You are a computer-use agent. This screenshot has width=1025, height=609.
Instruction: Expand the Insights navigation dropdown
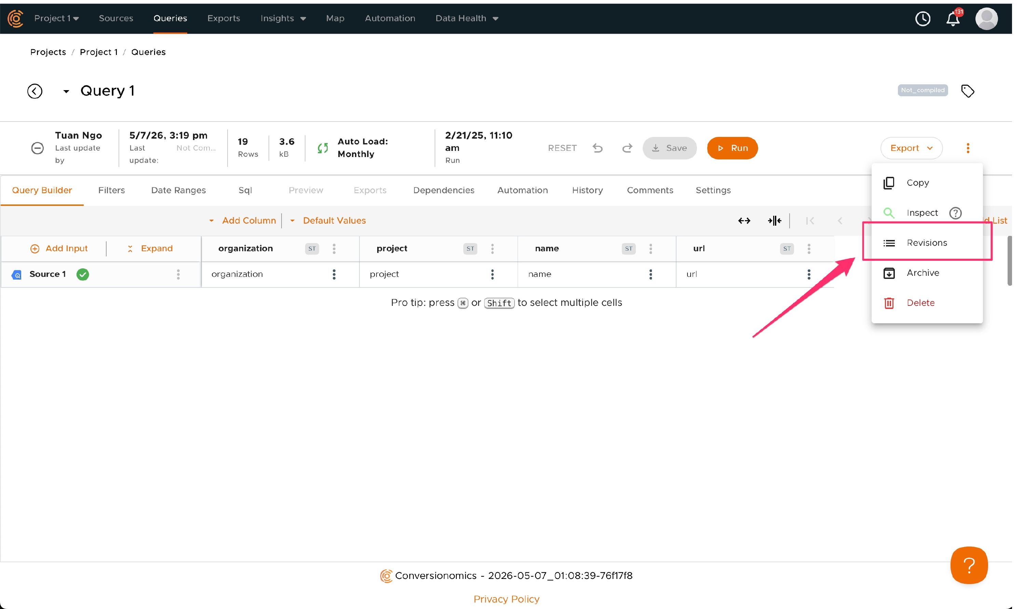pos(283,18)
